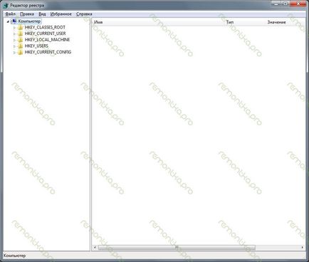Click the HKEY_CURRENT_USER folder icon

tap(21, 33)
